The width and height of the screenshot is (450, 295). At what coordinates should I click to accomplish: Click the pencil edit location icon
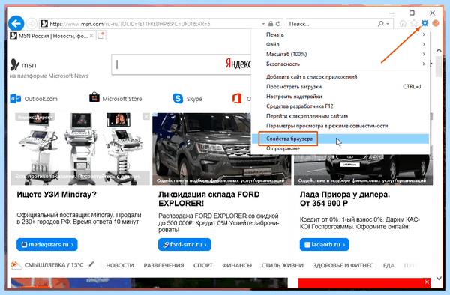click(91, 264)
